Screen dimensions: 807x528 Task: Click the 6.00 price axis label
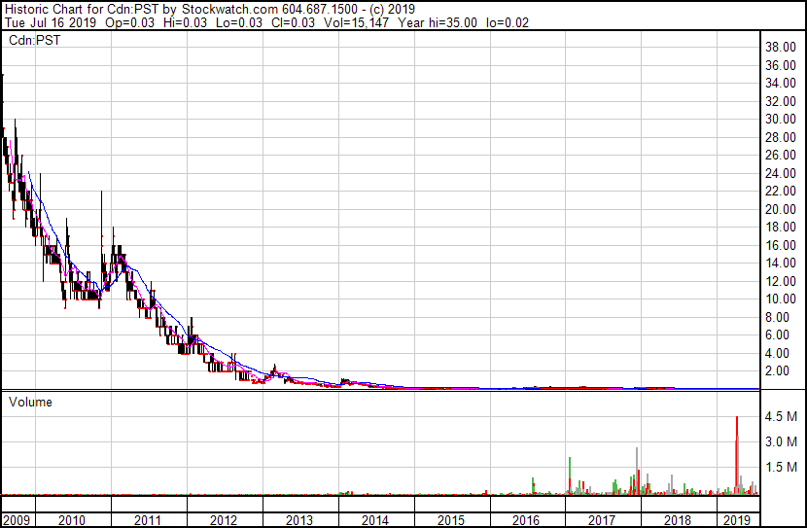pos(777,335)
